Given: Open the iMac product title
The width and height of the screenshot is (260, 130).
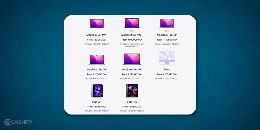Looking at the screenshot, I should tap(167, 70).
